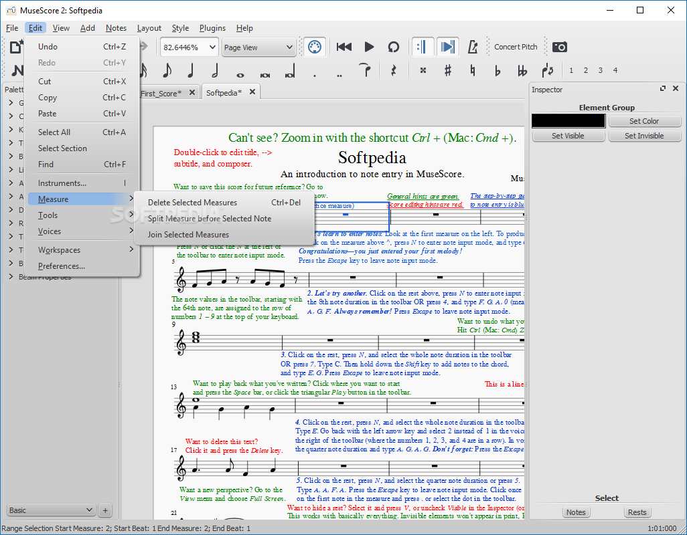
Task: Expand the first palette tree arrow
Action: coord(11,103)
